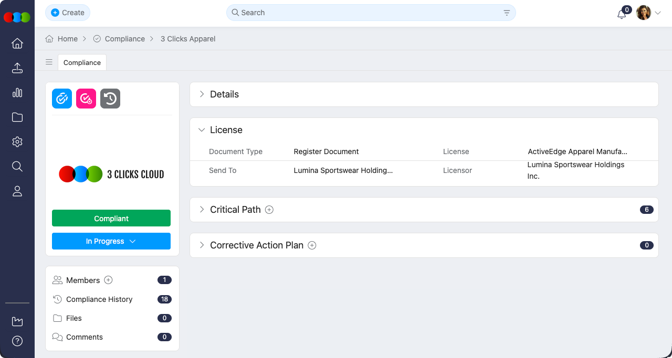Select the Compliance tab
Viewport: 672px width, 358px height.
click(82, 62)
